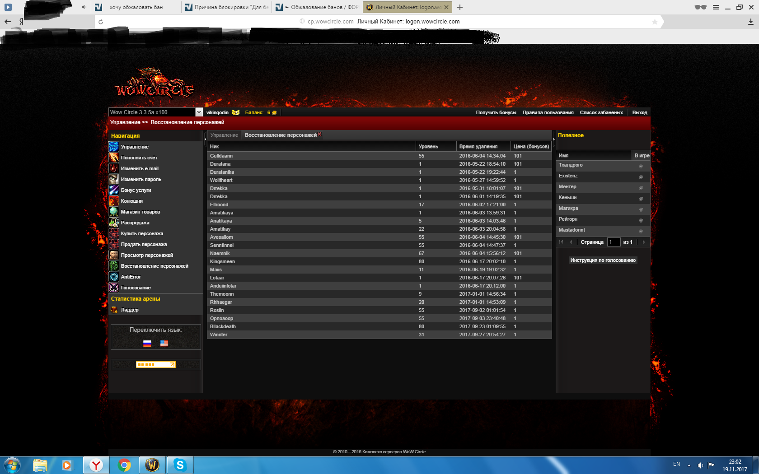
Task: Click the page number input field
Action: click(613, 242)
